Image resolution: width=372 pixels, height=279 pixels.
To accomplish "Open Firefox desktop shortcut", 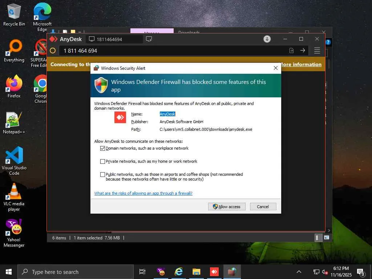I will click(x=14, y=86).
